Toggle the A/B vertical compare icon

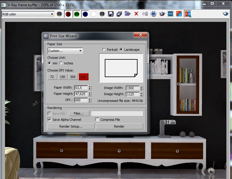[188, 14]
